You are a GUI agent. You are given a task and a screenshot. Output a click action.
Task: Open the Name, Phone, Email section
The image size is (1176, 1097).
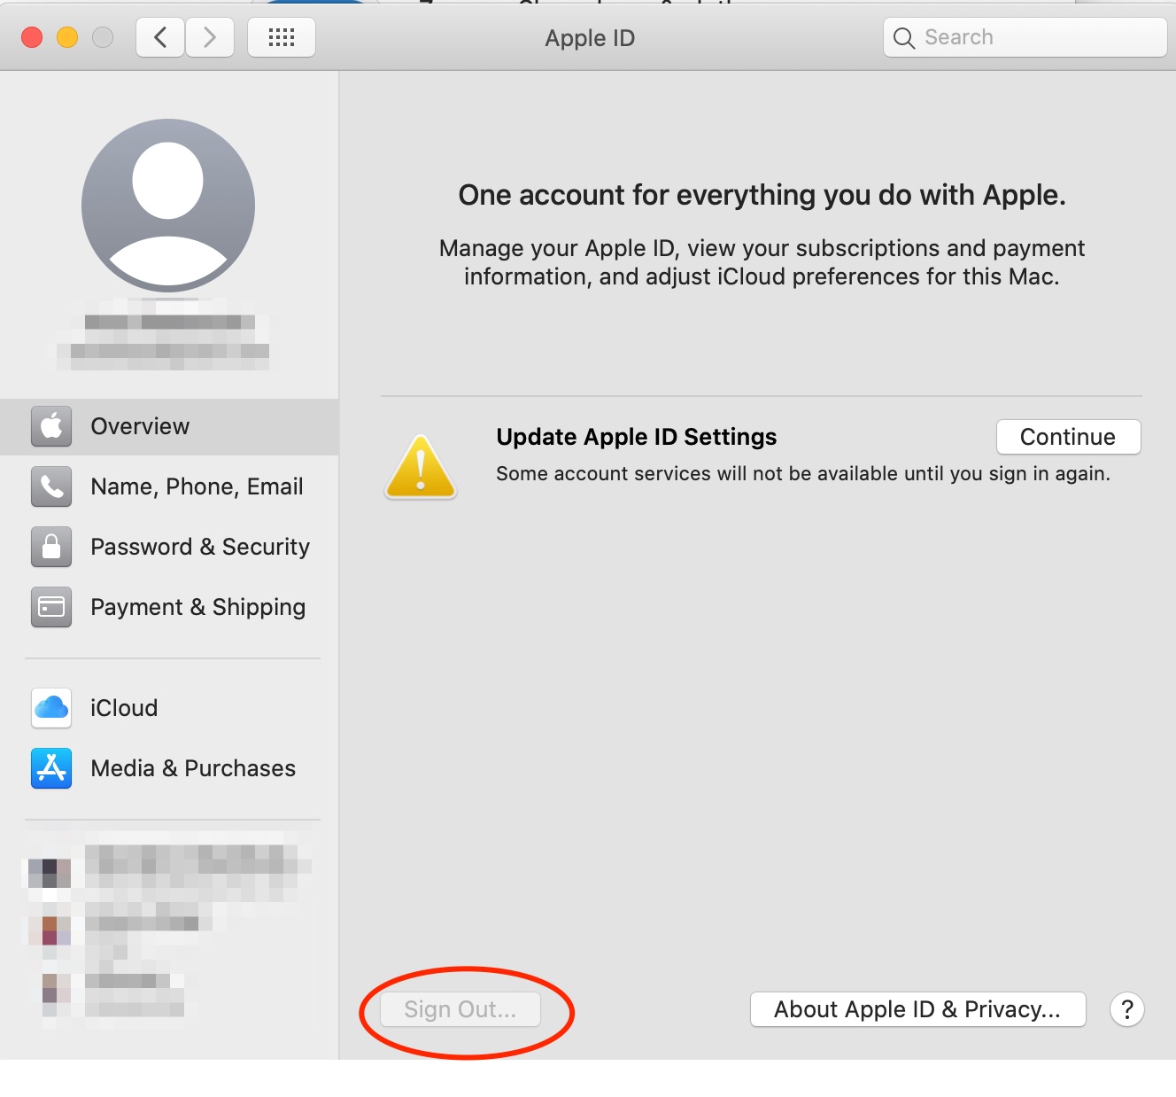pyautogui.click(x=169, y=486)
